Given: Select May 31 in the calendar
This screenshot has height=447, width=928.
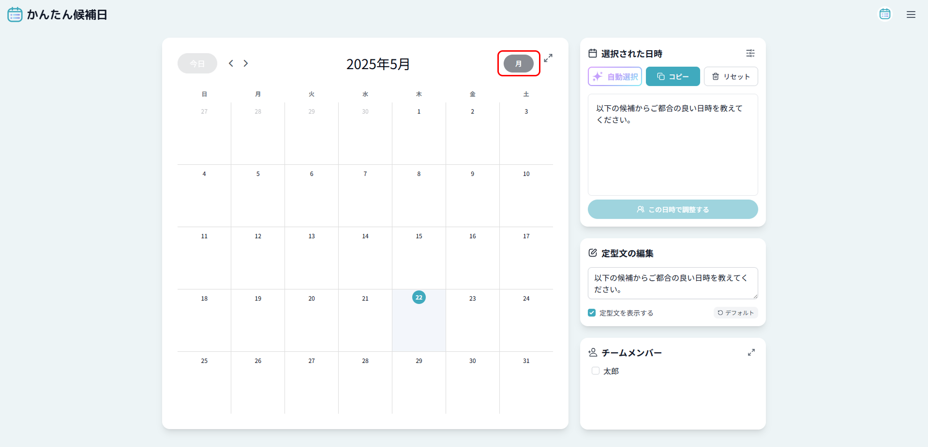Looking at the screenshot, I should point(526,382).
